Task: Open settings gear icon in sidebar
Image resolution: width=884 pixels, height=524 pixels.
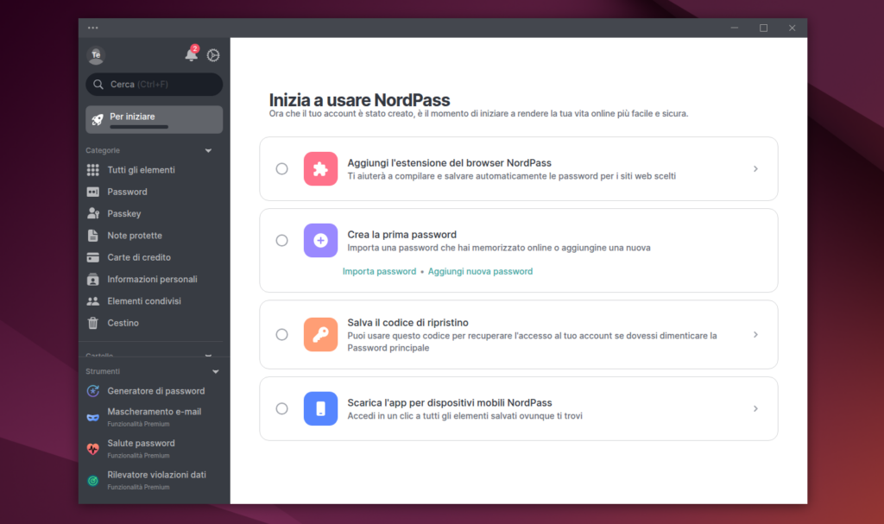Action: coord(213,55)
